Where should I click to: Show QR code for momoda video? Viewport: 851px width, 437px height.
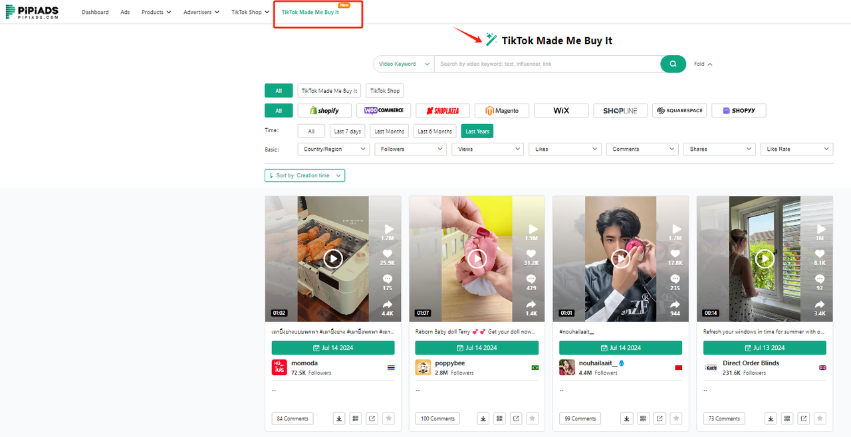(356, 418)
